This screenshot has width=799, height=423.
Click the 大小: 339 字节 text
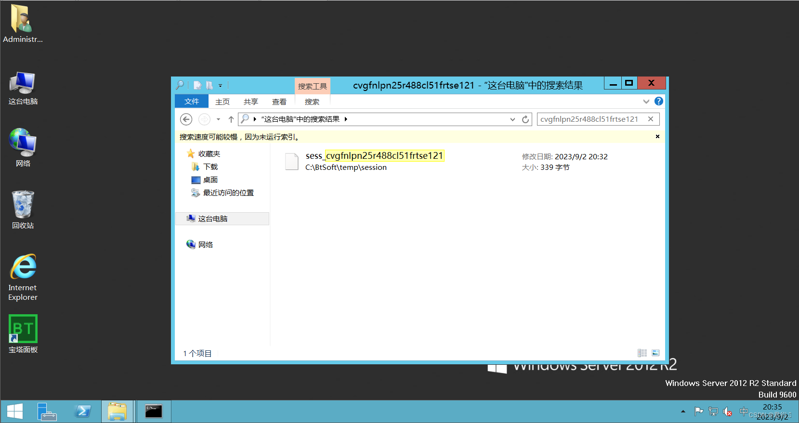point(546,167)
